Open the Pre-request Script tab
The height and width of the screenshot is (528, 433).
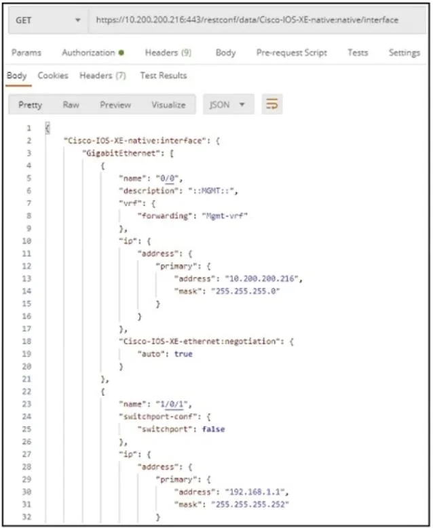tap(292, 53)
